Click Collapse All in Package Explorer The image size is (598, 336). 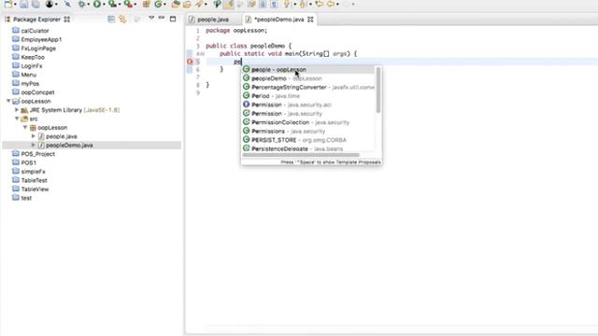[111, 19]
